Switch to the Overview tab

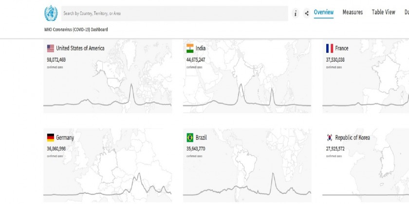(x=323, y=12)
